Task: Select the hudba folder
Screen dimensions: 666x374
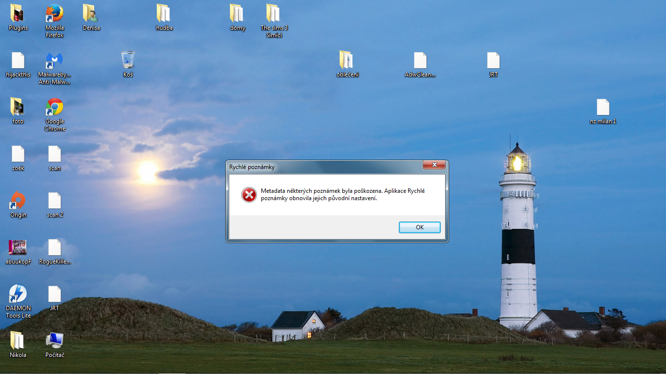Action: point(164,13)
